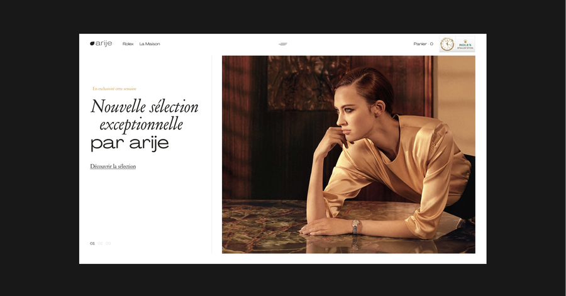The height and width of the screenshot is (296, 566).
Task: Click the black leaf icon beside arije
Action: (x=92, y=43)
